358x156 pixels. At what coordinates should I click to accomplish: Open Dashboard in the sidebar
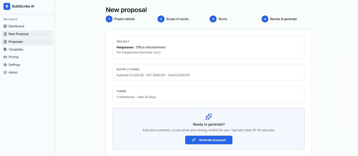pyautogui.click(x=27, y=26)
